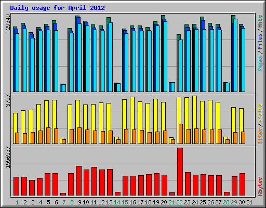Click the red KBytes bar for day 30
This screenshot has height=208, width=266.
[x=243, y=185]
